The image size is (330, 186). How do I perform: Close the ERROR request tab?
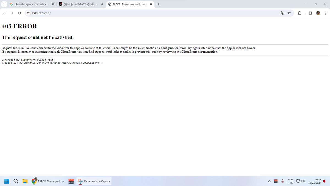pos(151,4)
